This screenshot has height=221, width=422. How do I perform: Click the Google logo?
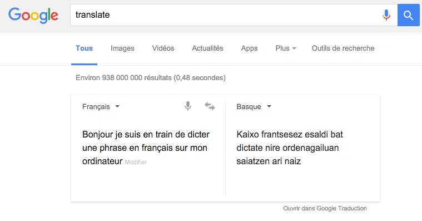[x=33, y=16]
